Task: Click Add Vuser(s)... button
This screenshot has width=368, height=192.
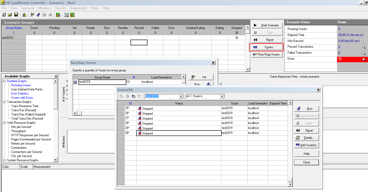Action: 306,145
